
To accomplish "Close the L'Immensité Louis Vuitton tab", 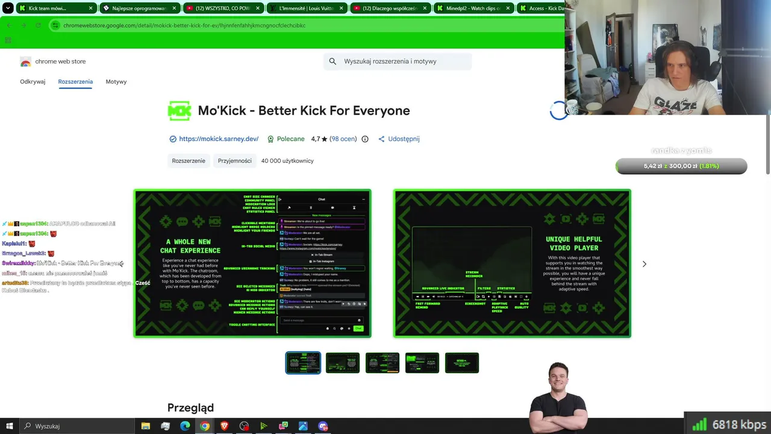I will click(342, 8).
